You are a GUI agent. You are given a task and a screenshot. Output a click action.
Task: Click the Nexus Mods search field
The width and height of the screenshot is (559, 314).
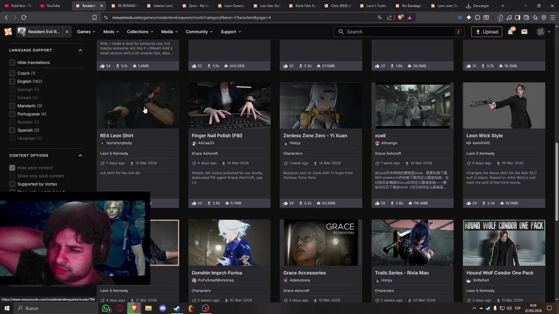pos(400,32)
